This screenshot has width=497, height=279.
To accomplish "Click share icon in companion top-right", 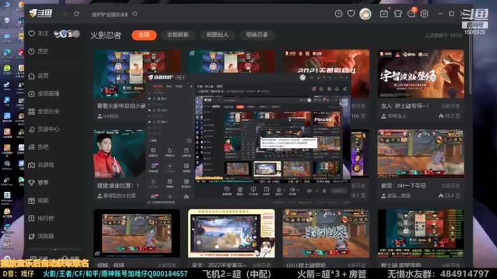I will pyautogui.click(x=345, y=89).
